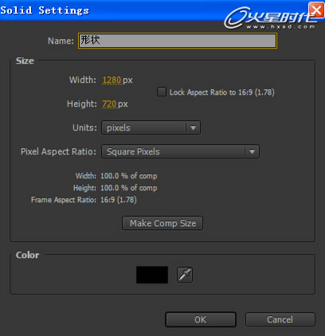Click the Name input field

click(178, 41)
